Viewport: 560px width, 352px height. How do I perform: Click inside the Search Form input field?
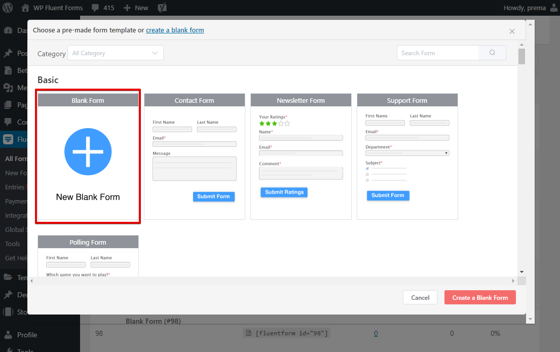pyautogui.click(x=438, y=53)
